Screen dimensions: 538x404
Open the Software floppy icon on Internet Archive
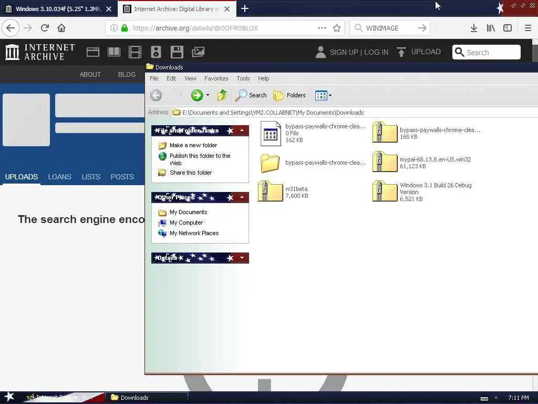pos(177,52)
